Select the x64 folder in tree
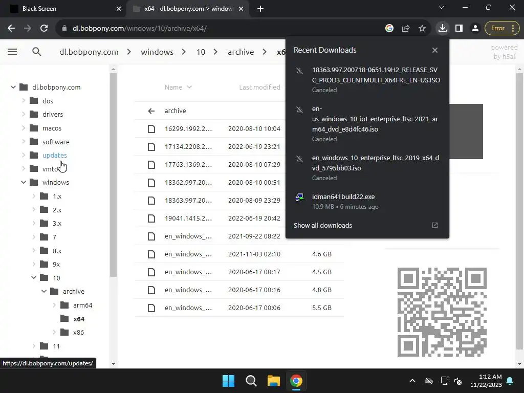524x393 pixels. coord(79,319)
